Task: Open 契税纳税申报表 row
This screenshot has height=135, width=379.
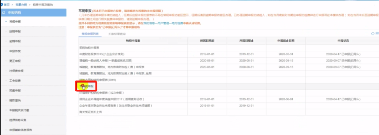Action: tap(89, 48)
